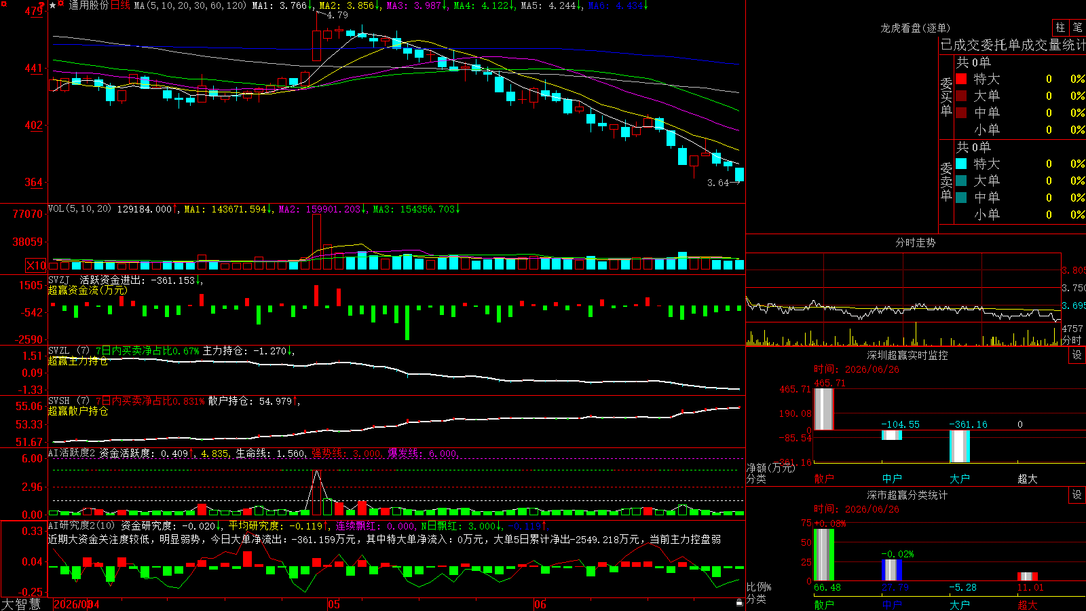This screenshot has height=611, width=1086.
Task: Click the 强势线: 3.000 label
Action: pos(347,453)
